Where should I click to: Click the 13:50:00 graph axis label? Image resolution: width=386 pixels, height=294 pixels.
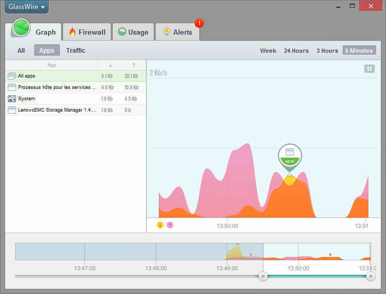click(x=227, y=226)
